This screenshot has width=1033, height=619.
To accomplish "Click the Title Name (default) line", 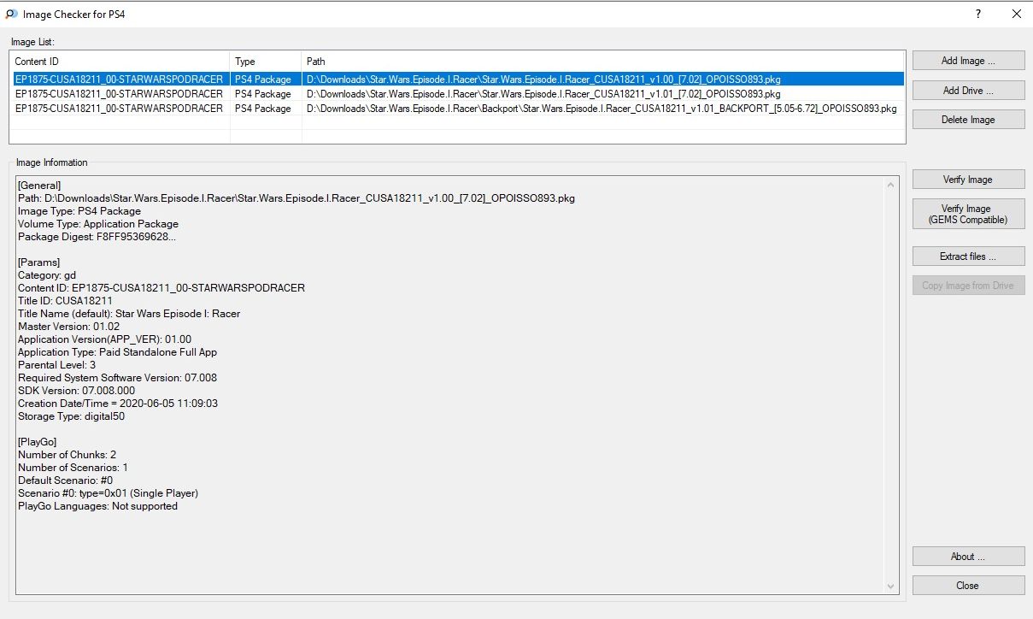I will 129,314.
